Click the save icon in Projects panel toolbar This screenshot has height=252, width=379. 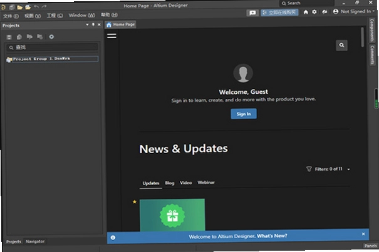pyautogui.click(x=9, y=37)
